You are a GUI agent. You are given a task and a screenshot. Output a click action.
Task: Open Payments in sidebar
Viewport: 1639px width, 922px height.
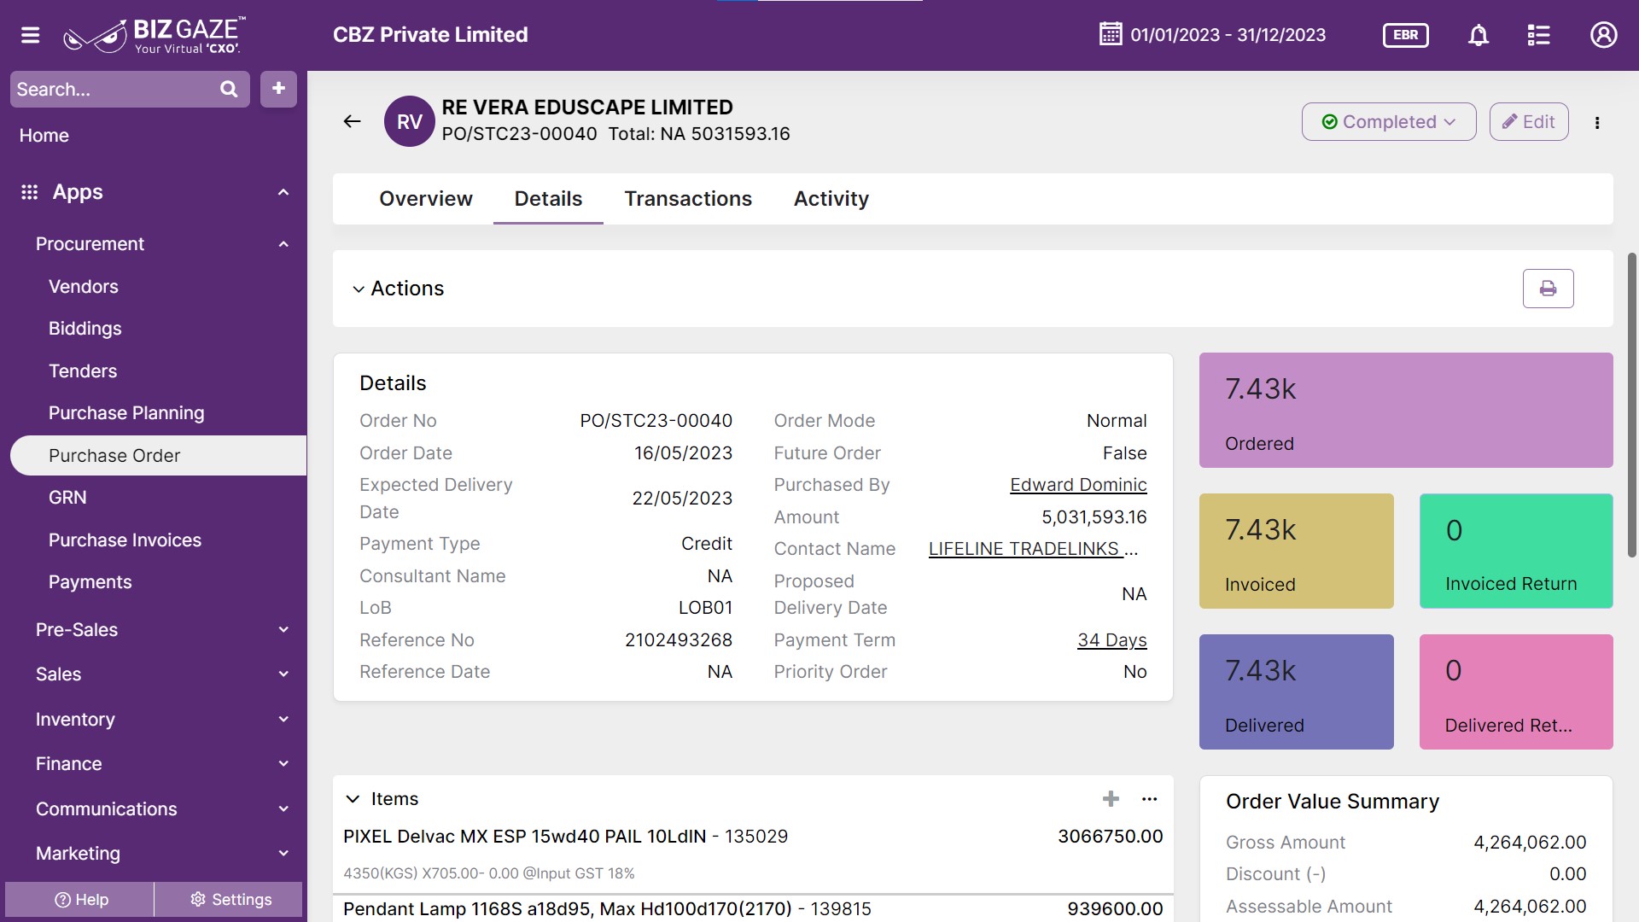tap(90, 582)
